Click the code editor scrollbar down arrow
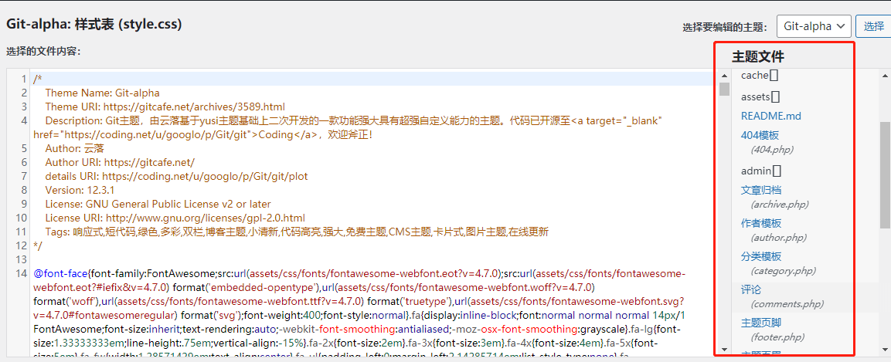Image resolution: width=891 pixels, height=362 pixels. coord(724,349)
